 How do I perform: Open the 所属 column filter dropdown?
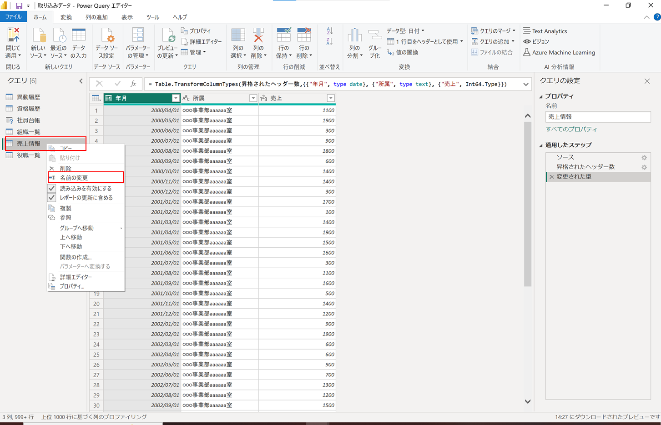point(253,98)
